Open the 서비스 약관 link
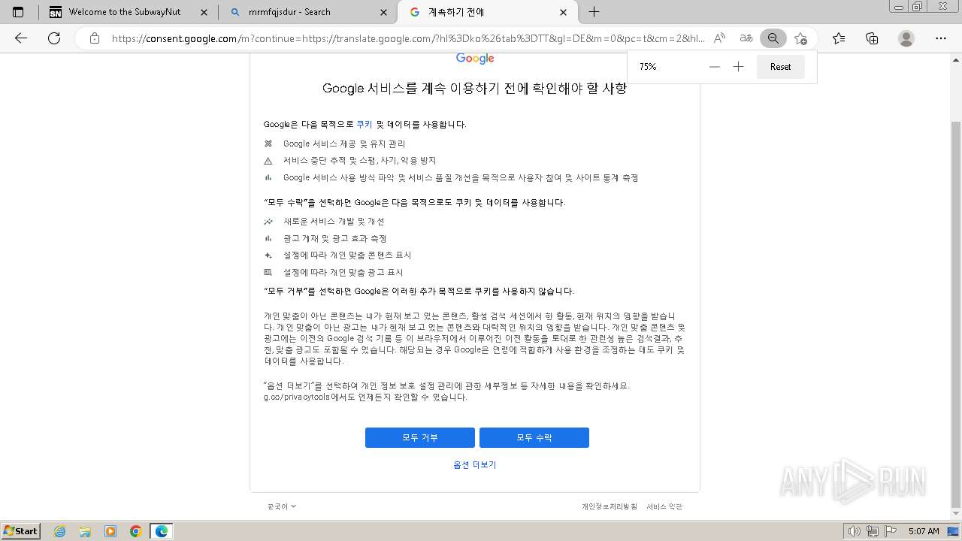This screenshot has width=962, height=541. (664, 506)
